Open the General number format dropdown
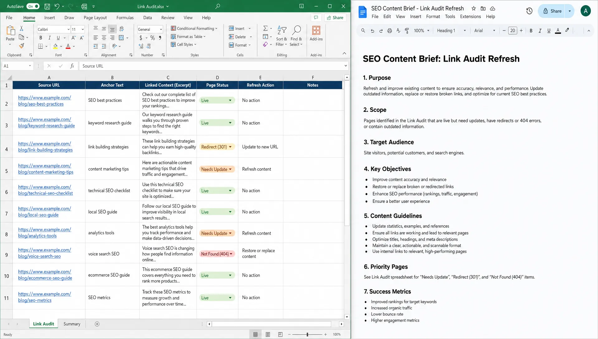This screenshot has width=598, height=339. pyautogui.click(x=161, y=29)
